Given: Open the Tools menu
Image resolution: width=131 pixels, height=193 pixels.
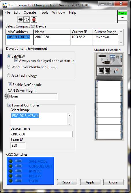Looking at the screenshot, I should coord(44,12).
